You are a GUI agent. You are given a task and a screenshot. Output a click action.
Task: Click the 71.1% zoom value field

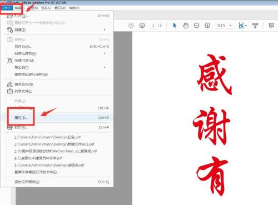click(221, 26)
